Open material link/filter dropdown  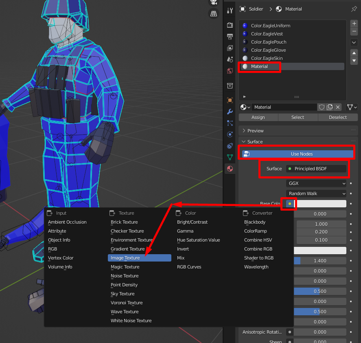click(352, 107)
